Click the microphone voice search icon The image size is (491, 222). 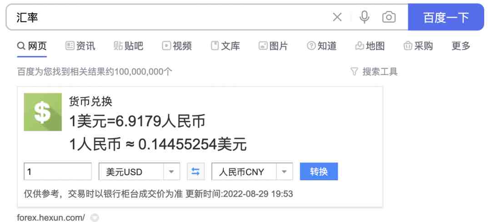364,17
